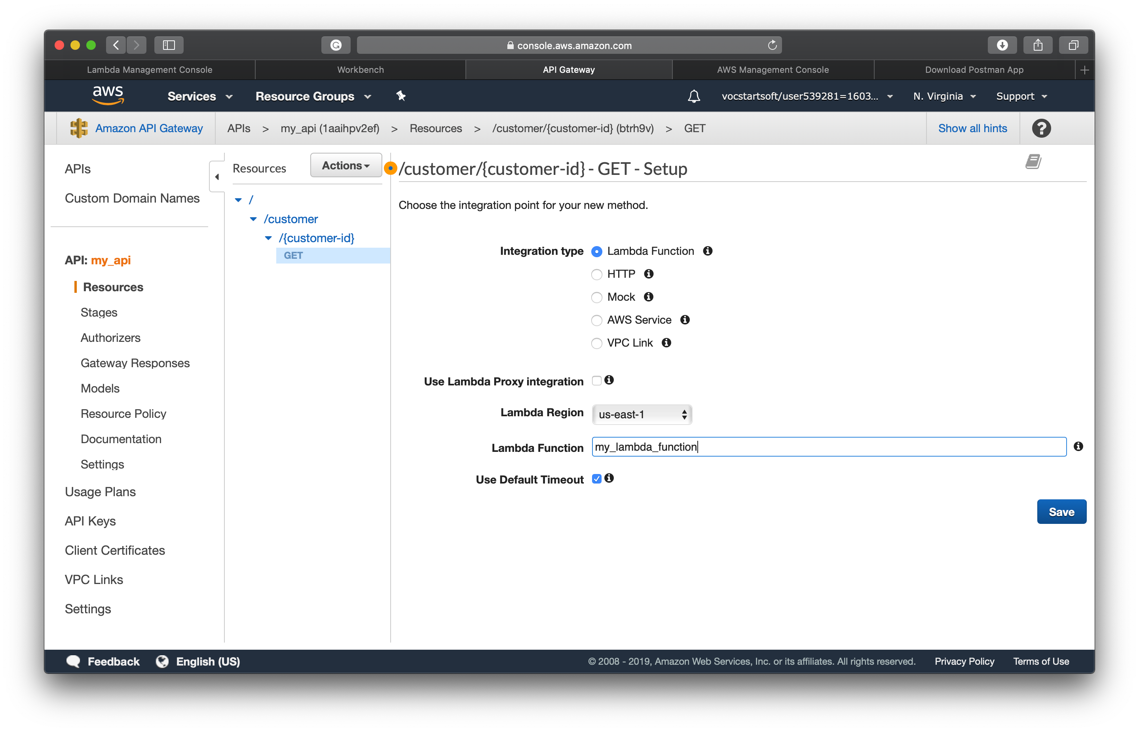Click the notifications bell icon

[x=694, y=97]
